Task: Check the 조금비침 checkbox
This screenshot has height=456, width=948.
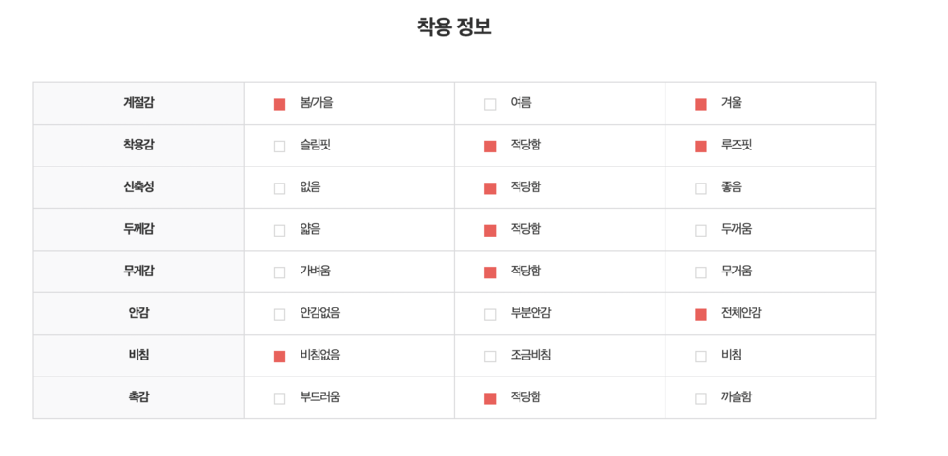Action: 490,357
